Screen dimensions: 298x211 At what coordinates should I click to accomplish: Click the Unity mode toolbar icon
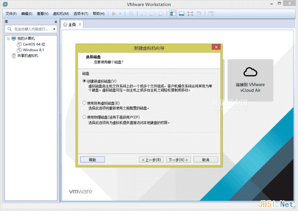(199, 14)
